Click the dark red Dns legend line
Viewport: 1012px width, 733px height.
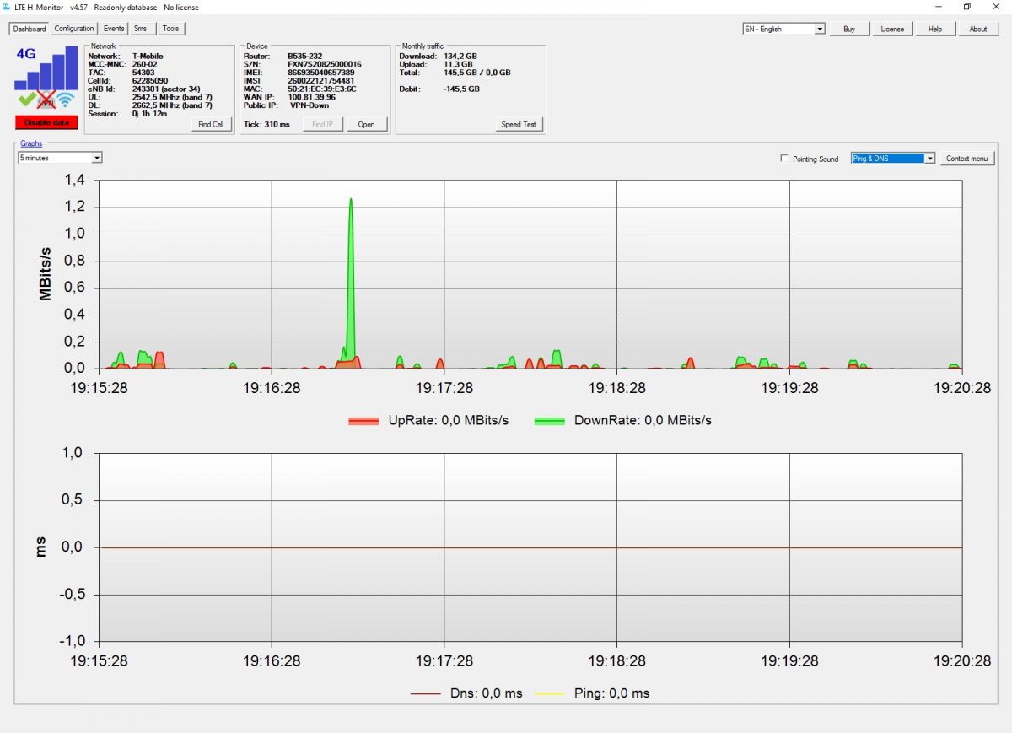pos(426,693)
